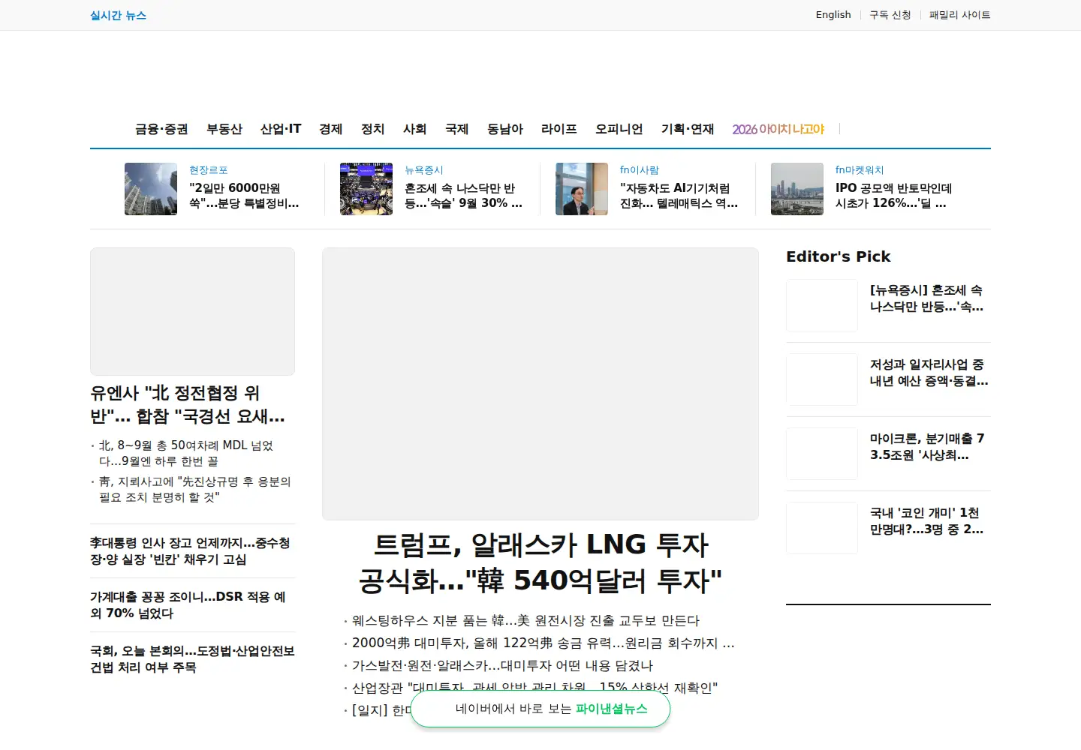Open Editor's Pick 저성과 일자리사업 article
The height and width of the screenshot is (750, 1081).
pyautogui.click(x=929, y=373)
